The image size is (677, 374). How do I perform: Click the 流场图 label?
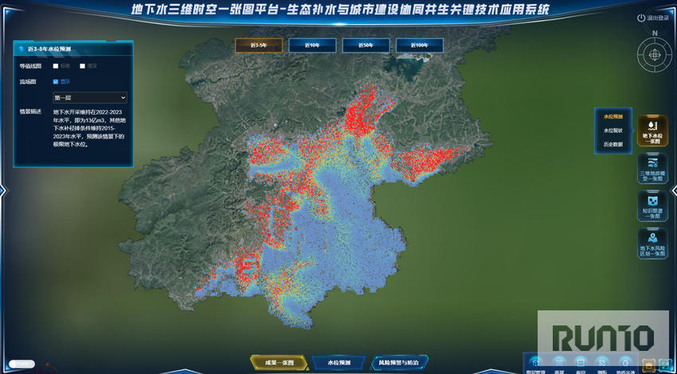click(x=27, y=81)
